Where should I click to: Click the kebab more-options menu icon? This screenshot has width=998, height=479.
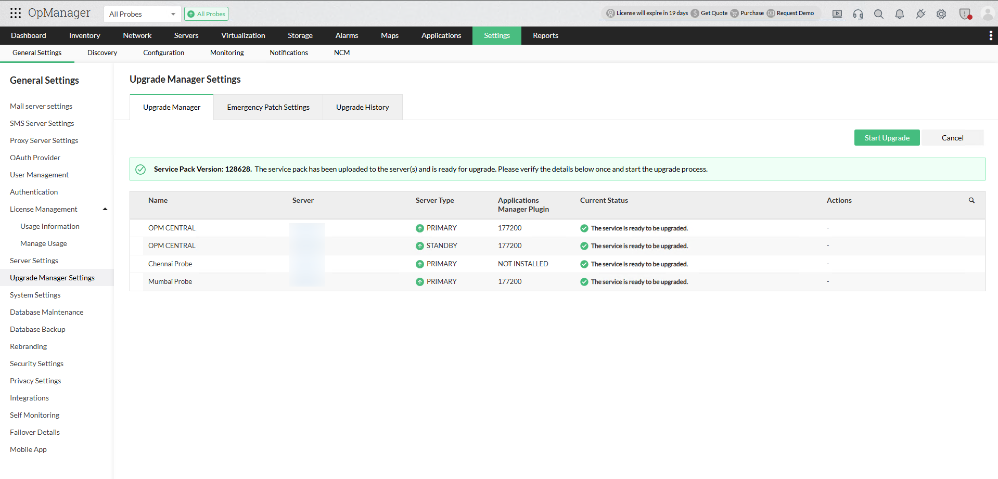click(990, 35)
